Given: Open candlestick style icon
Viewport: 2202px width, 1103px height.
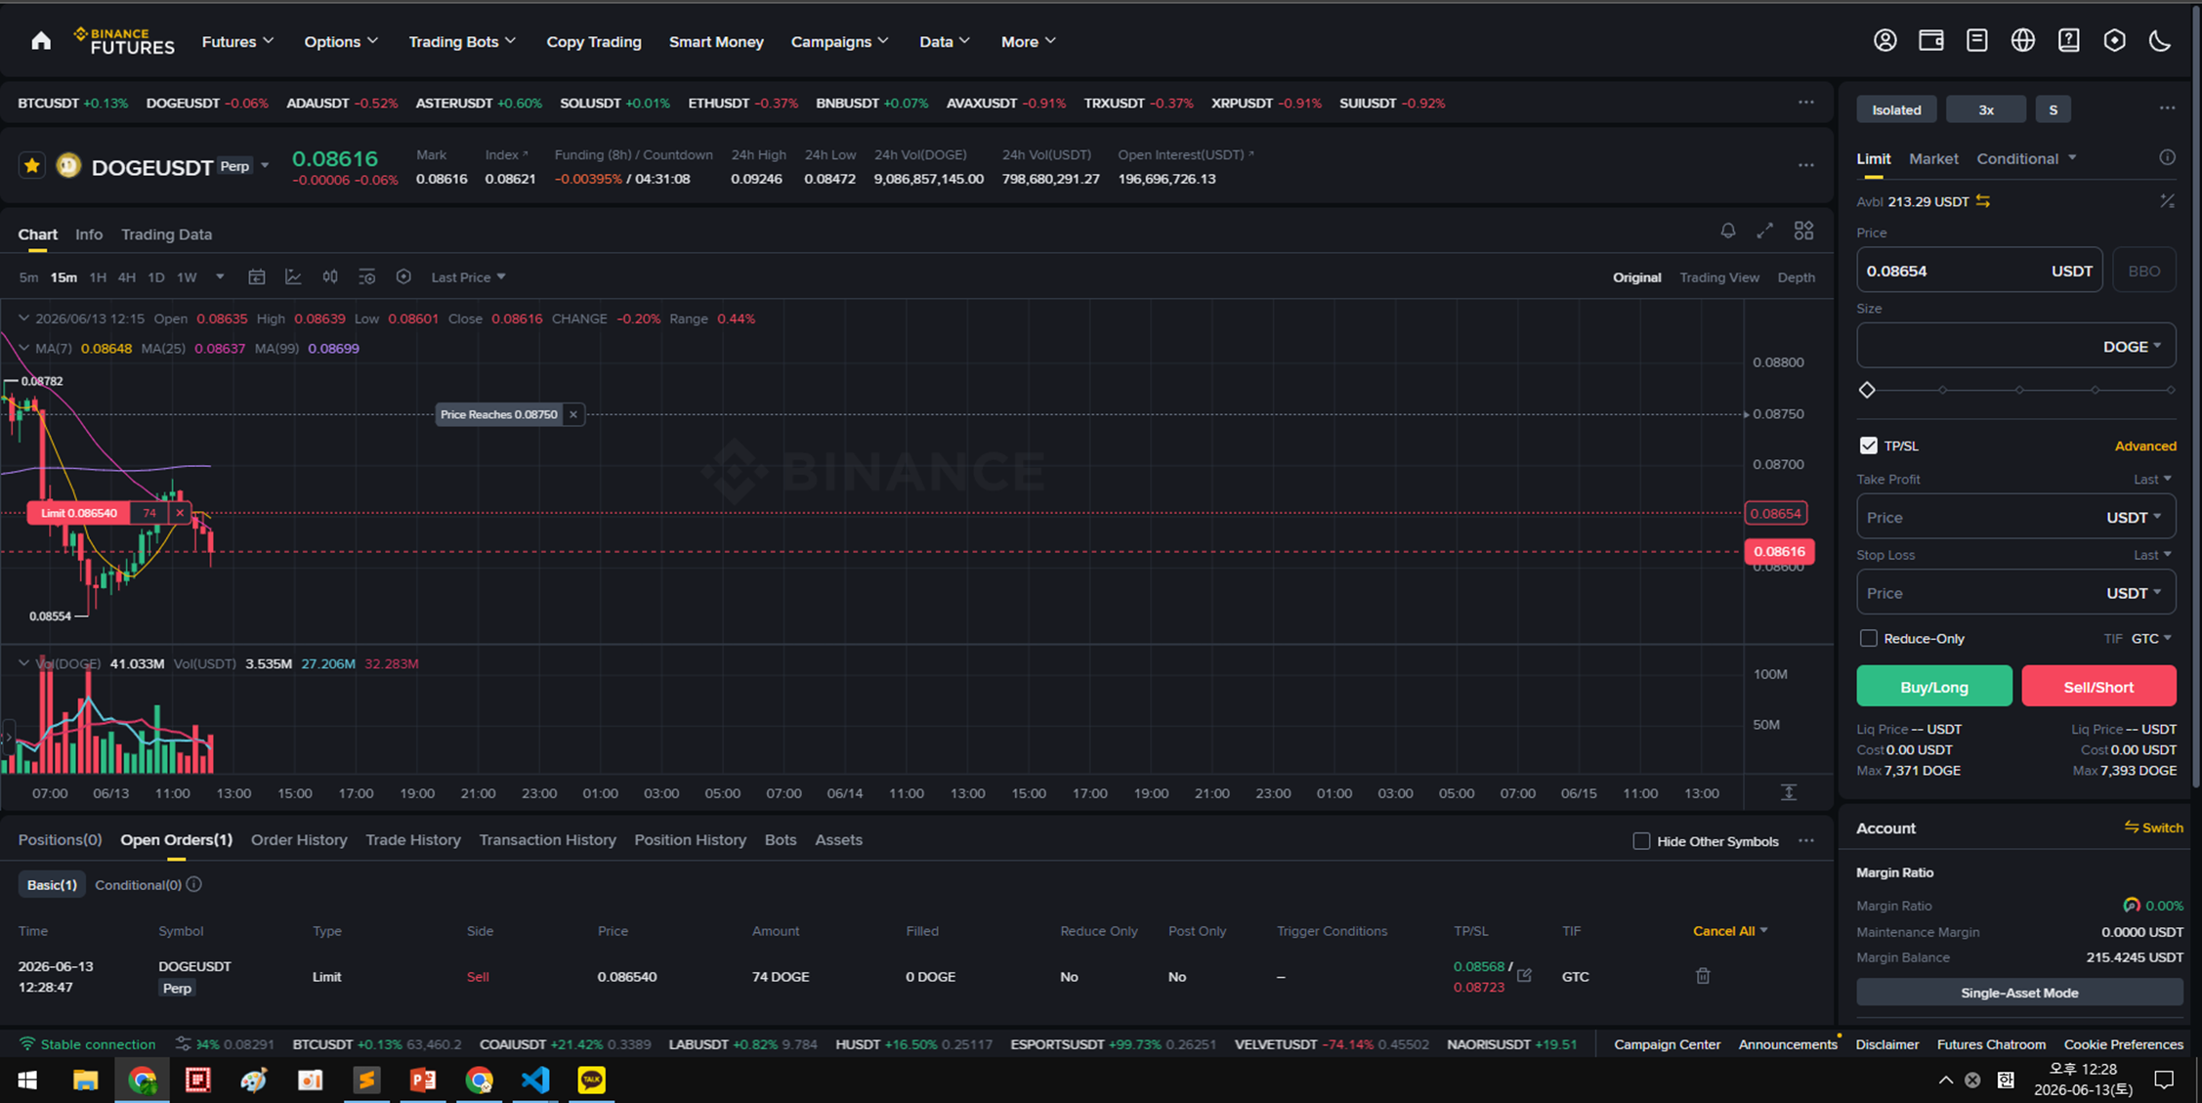Looking at the screenshot, I should [330, 277].
